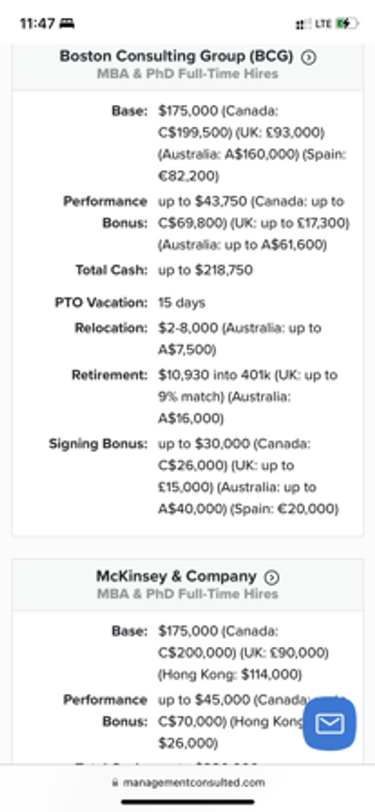This screenshot has width=375, height=812.
Task: Tap the lock icon beside the URL
Action: pos(115,782)
